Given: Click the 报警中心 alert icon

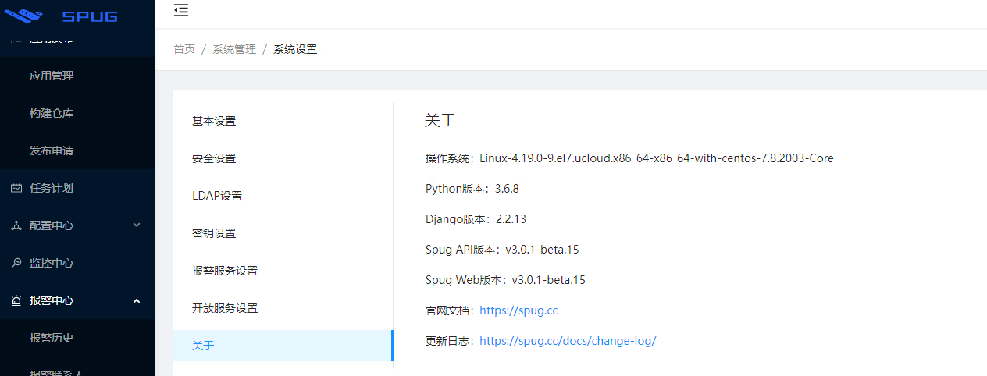Looking at the screenshot, I should (x=16, y=300).
